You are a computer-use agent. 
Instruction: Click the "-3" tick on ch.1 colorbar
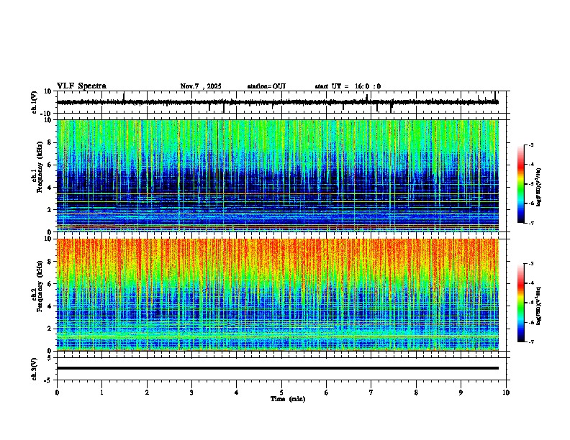[x=531, y=145]
